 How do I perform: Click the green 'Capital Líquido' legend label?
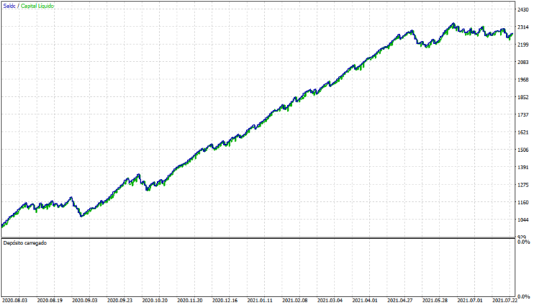click(x=38, y=6)
